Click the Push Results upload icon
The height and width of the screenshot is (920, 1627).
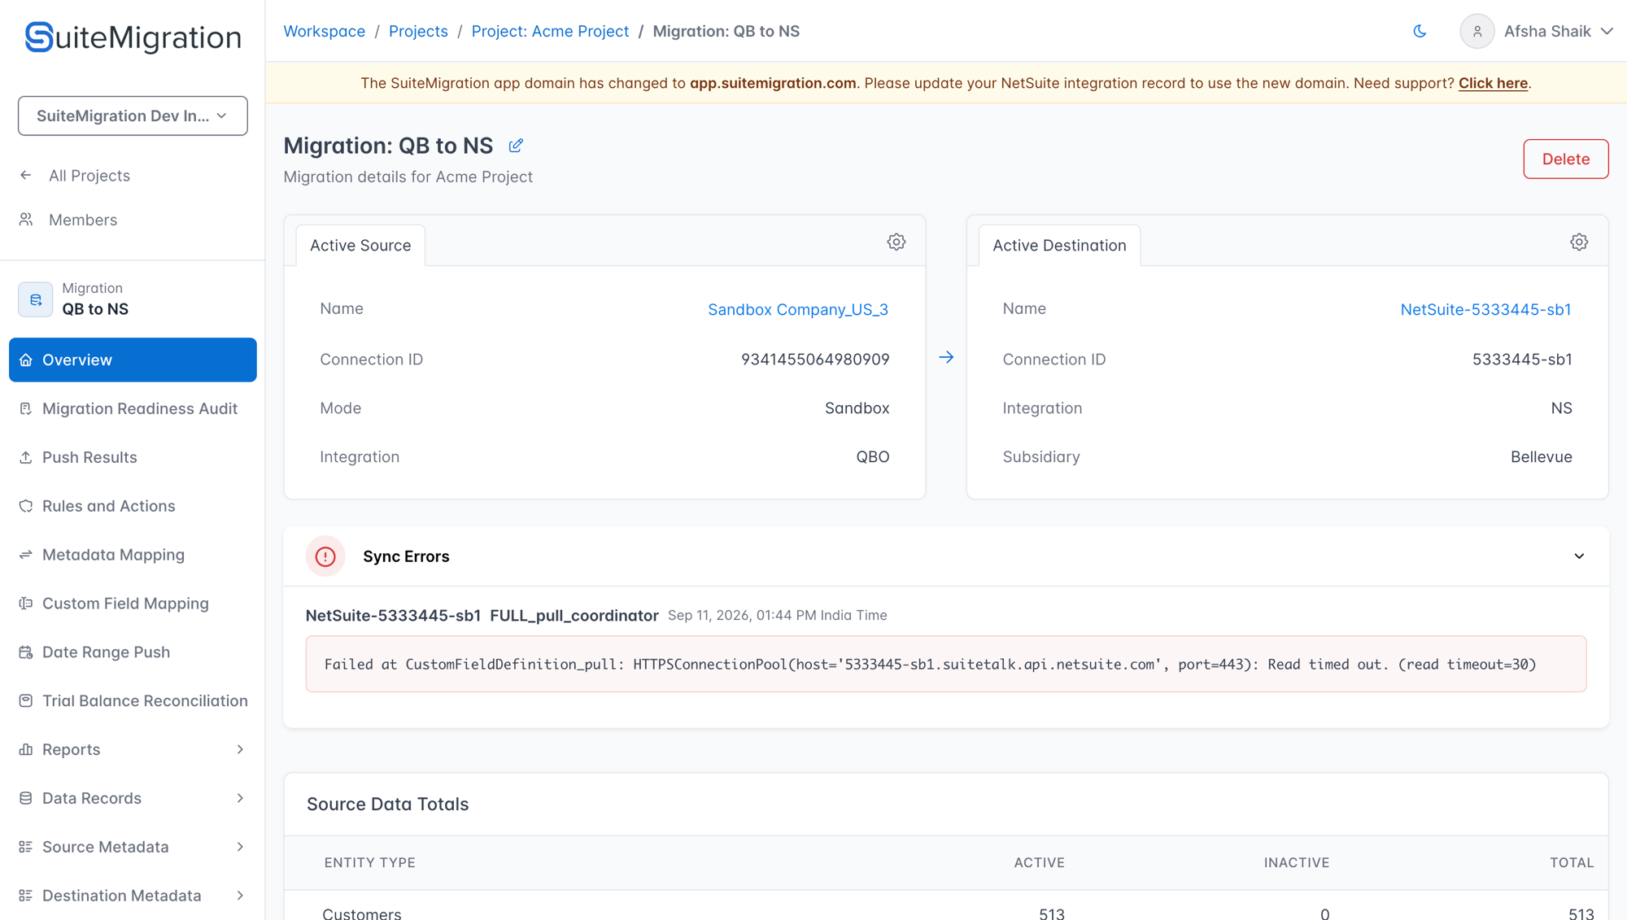(x=26, y=457)
